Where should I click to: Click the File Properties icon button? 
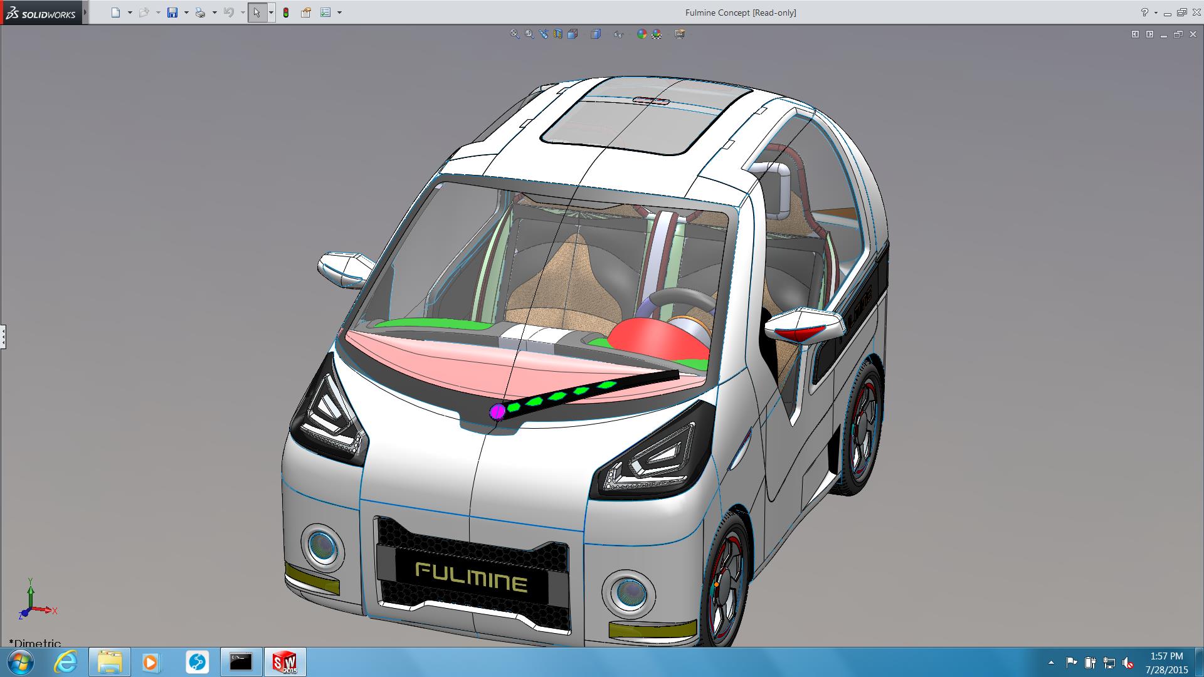305,13
